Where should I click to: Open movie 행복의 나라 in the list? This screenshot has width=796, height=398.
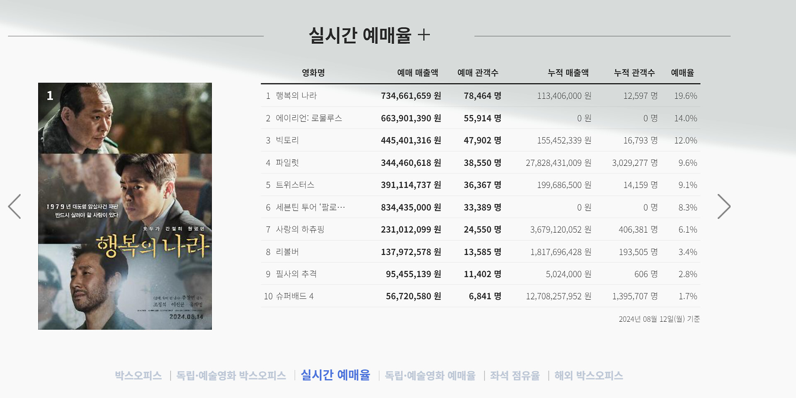296,96
